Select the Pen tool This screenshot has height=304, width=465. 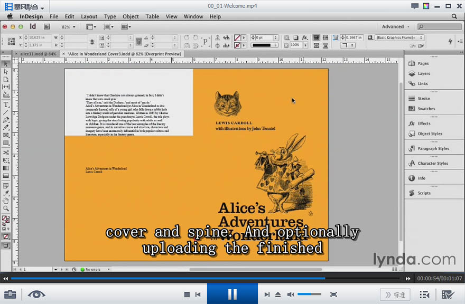pos(6,120)
